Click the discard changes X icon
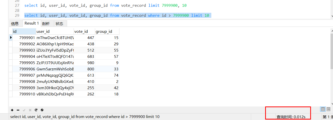The height and width of the screenshot is (120, 333). pos(30,110)
